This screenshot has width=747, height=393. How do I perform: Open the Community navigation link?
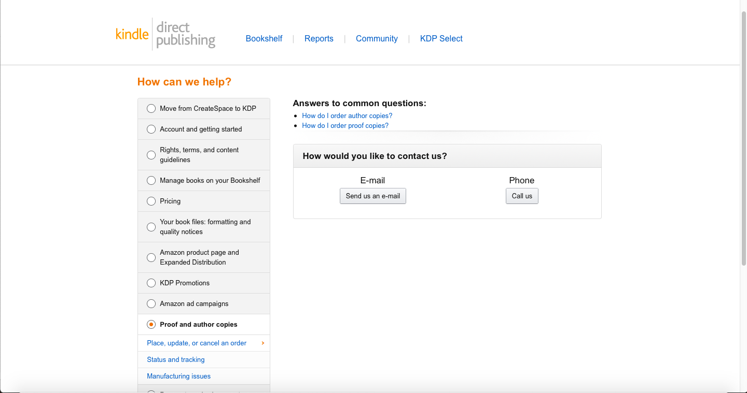377,38
